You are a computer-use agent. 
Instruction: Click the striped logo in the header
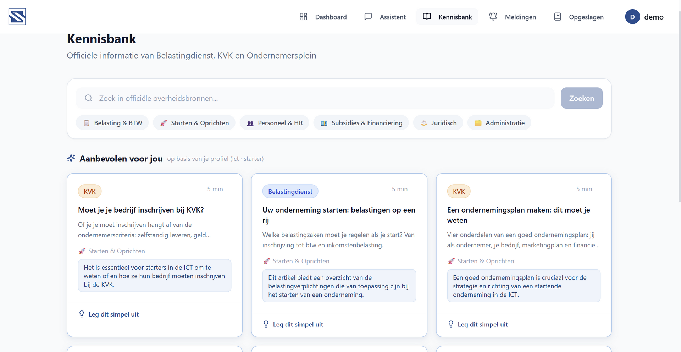17,17
